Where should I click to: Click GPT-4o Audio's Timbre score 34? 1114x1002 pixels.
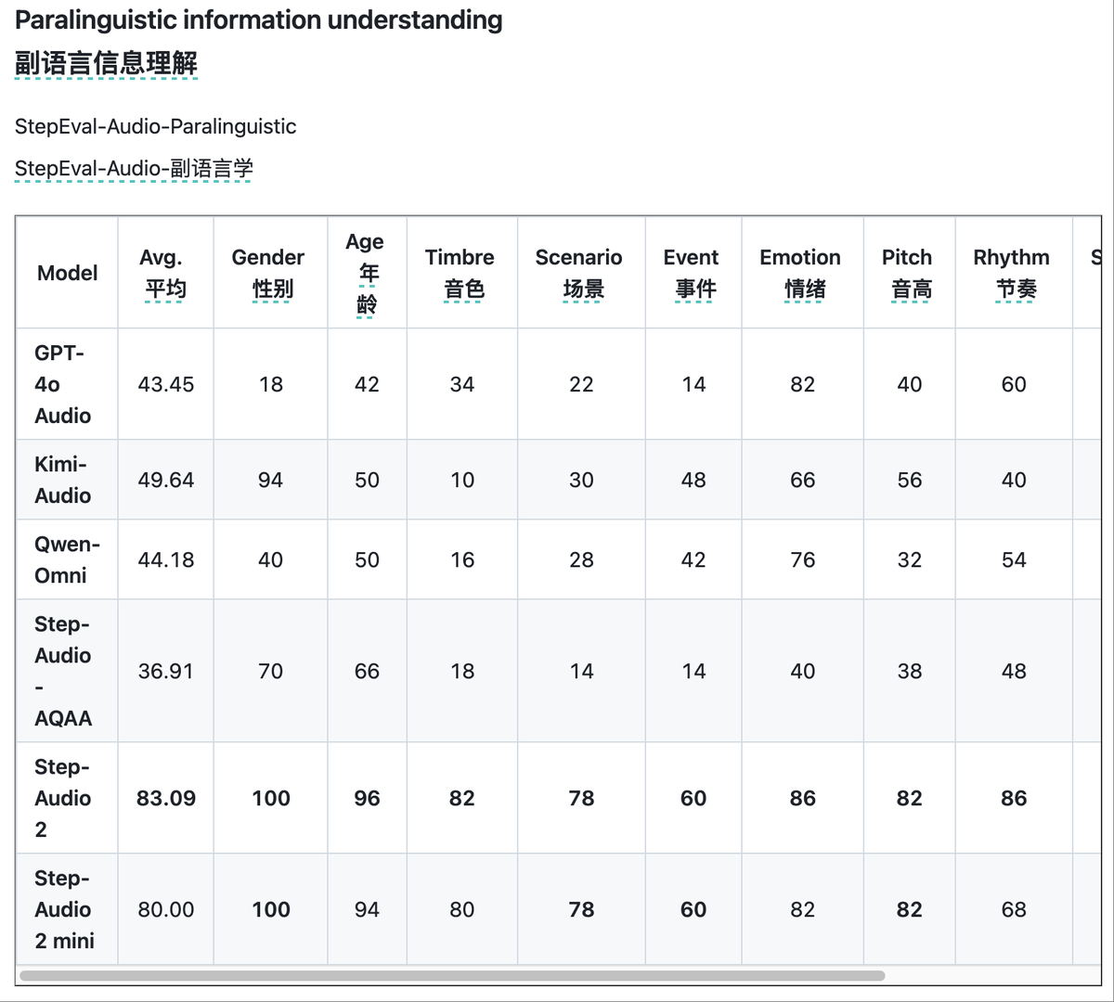tap(462, 384)
